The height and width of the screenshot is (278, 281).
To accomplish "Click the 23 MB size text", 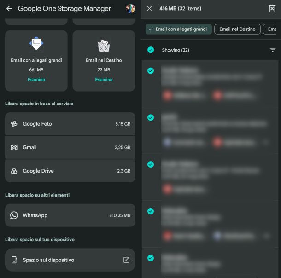I will (x=104, y=70).
